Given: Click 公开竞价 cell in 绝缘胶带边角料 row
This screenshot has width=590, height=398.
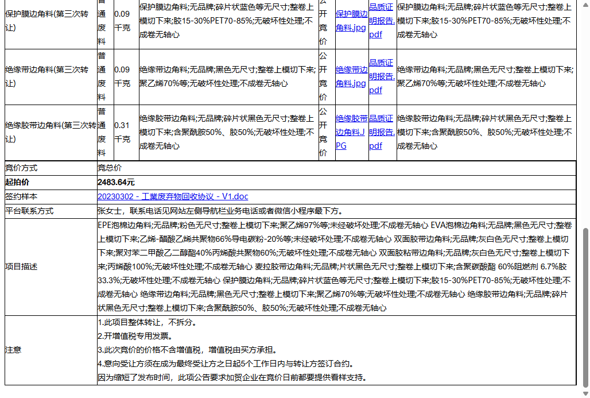Looking at the screenshot, I should pos(327,132).
